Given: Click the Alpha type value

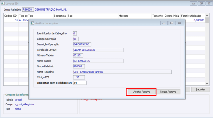Looking at the screenshot, I should tap(18, 109).
